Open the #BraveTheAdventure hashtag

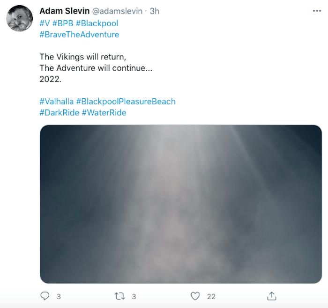pos(79,34)
